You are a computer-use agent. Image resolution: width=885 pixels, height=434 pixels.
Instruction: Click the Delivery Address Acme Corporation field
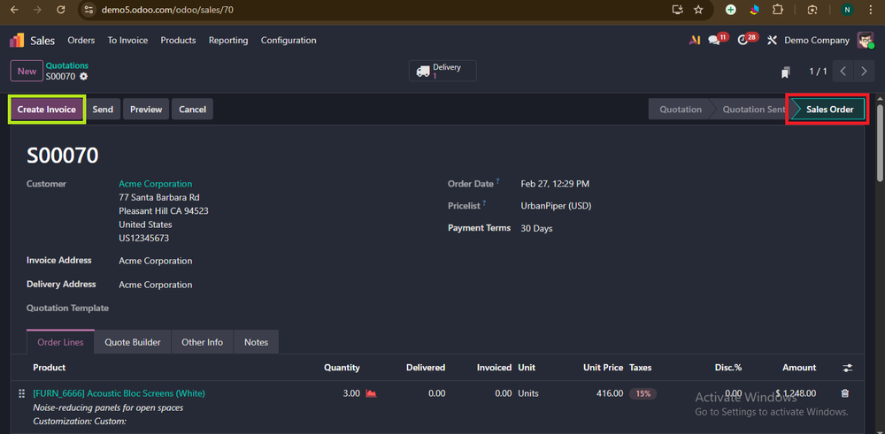[155, 285]
